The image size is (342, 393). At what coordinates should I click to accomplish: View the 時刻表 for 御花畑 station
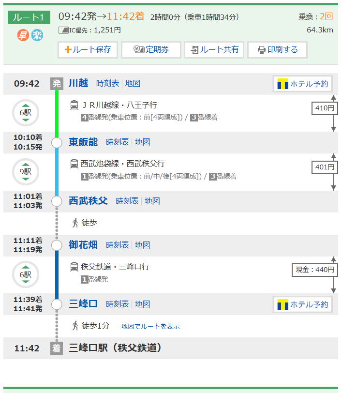coord(117,245)
